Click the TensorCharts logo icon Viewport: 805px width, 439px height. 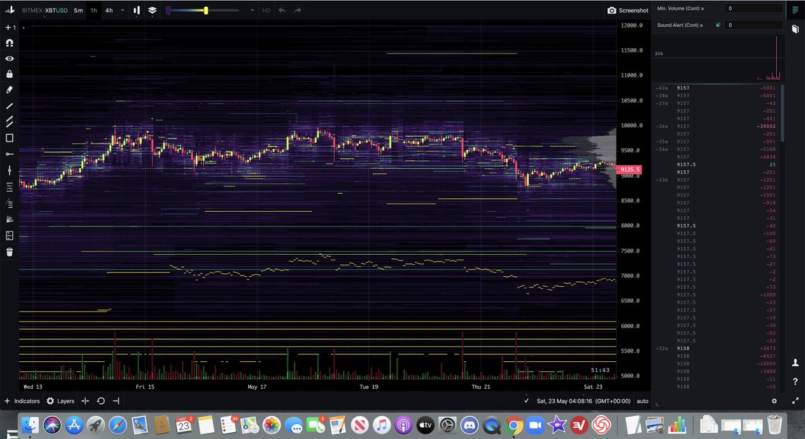[x=9, y=10]
